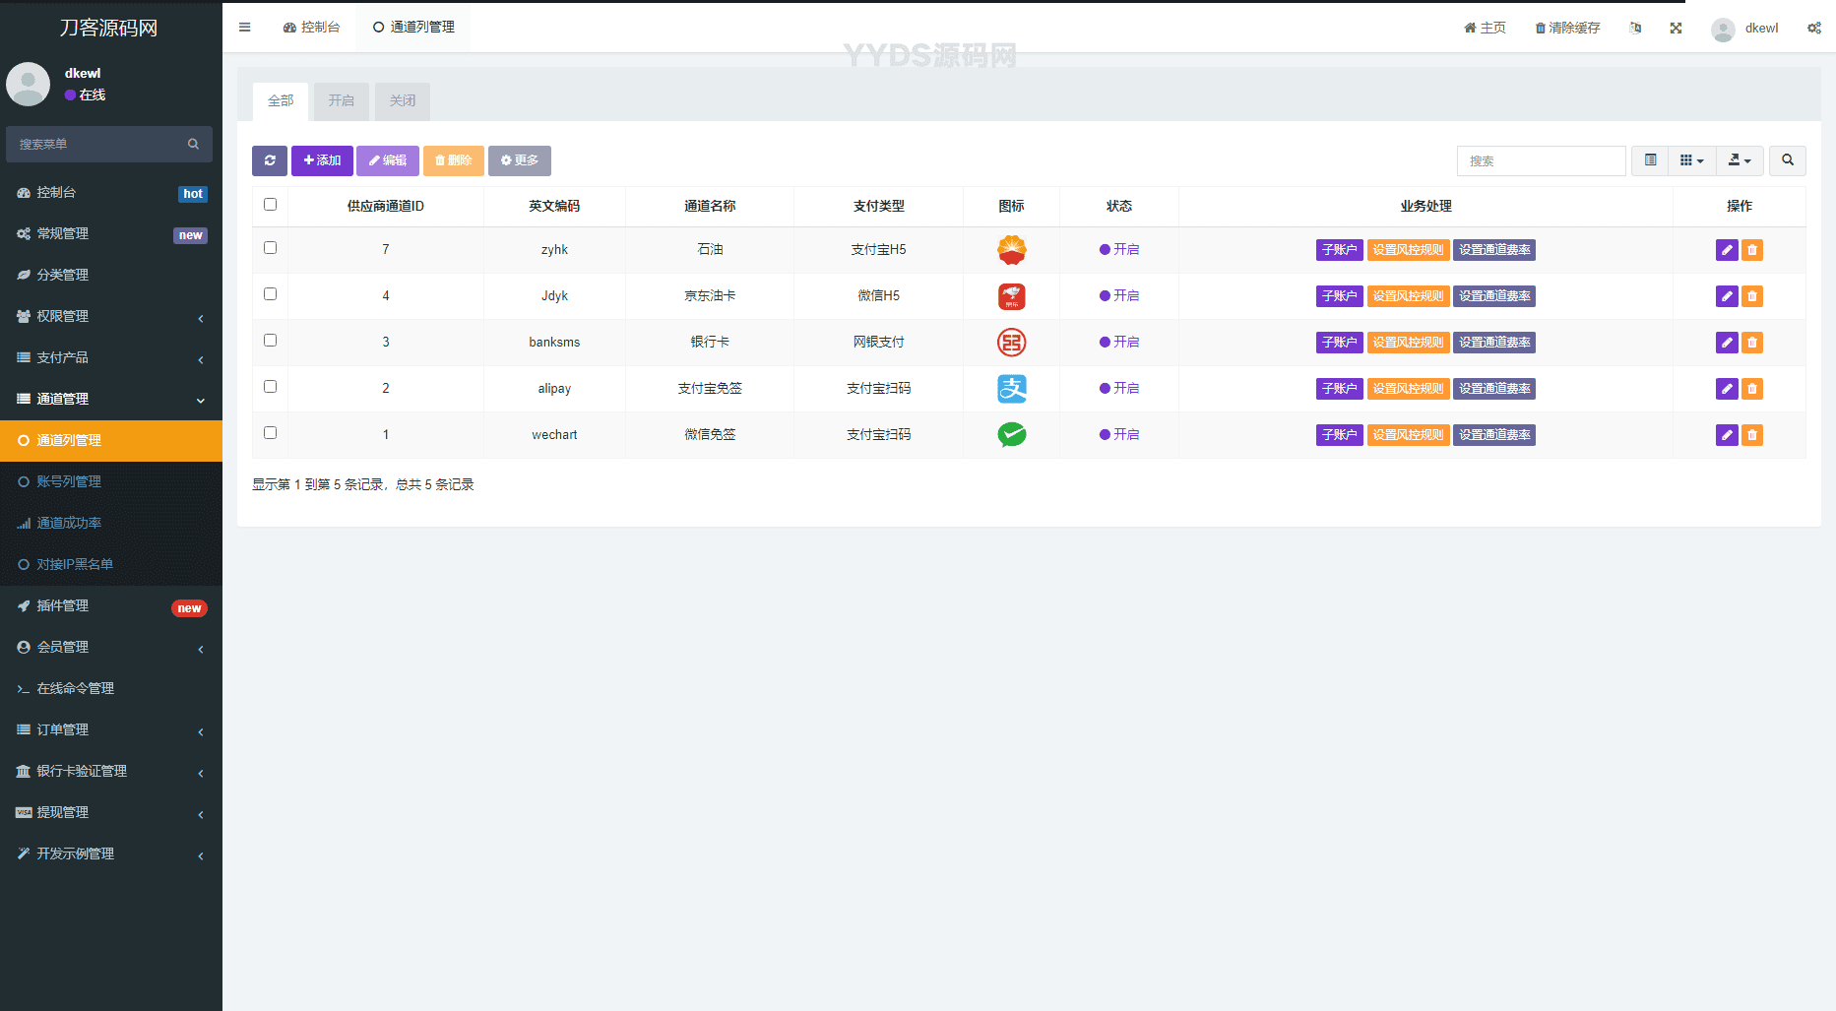This screenshot has width=1836, height=1011.
Task: Open the 控制台 top navigation tab
Action: click(311, 28)
